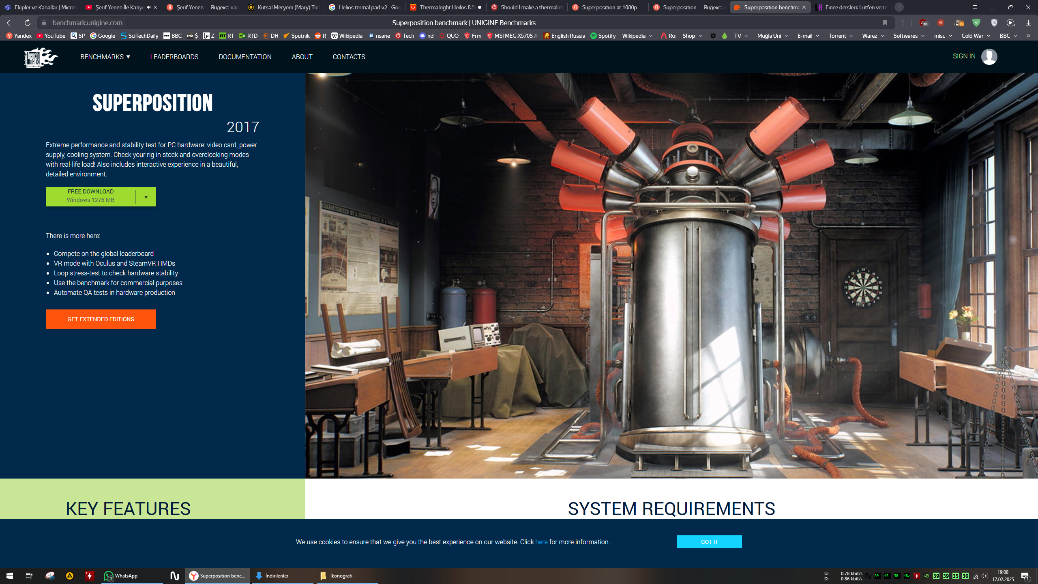Open the YouTube bookmark
The width and height of the screenshot is (1038, 584).
[x=51, y=36]
